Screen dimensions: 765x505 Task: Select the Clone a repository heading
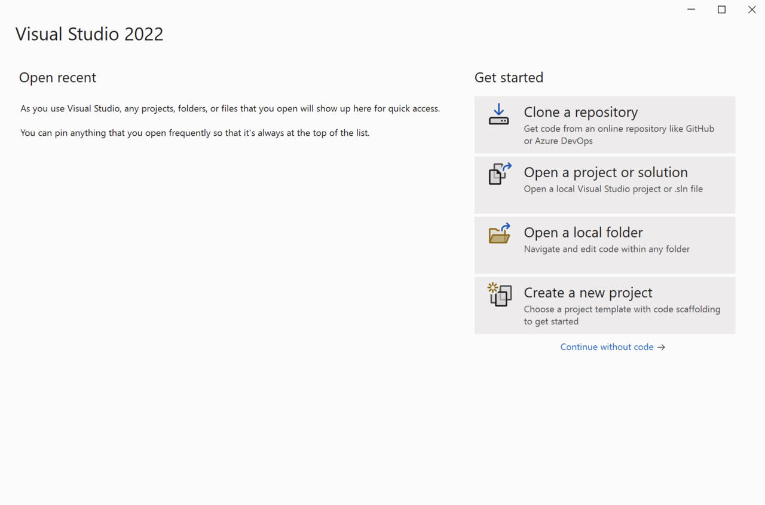point(580,112)
